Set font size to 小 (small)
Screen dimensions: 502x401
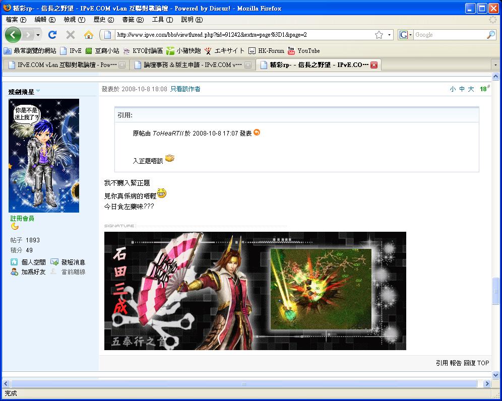point(453,89)
